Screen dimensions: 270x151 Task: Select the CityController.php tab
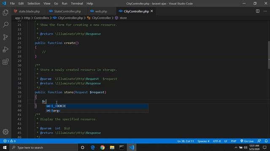(x=136, y=11)
